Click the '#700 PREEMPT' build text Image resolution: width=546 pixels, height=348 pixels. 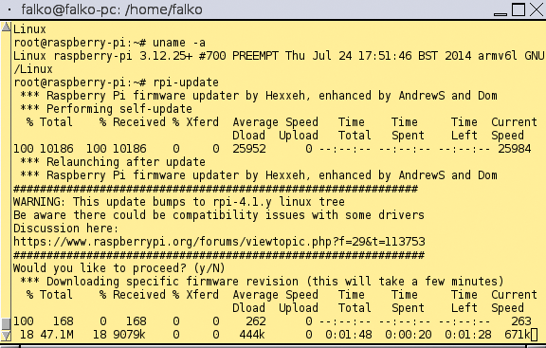[239, 56]
